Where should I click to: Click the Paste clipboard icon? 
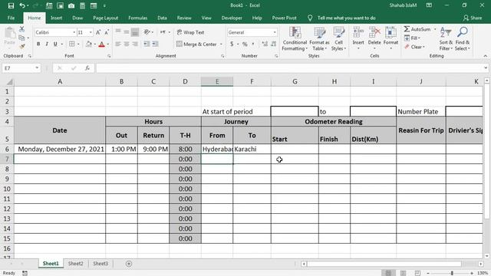[10, 32]
